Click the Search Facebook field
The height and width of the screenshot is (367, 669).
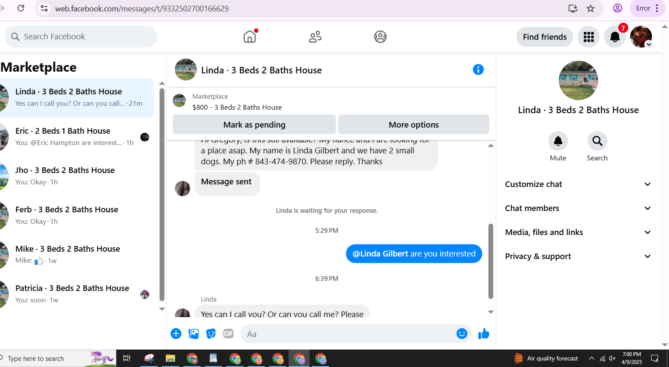(x=81, y=37)
